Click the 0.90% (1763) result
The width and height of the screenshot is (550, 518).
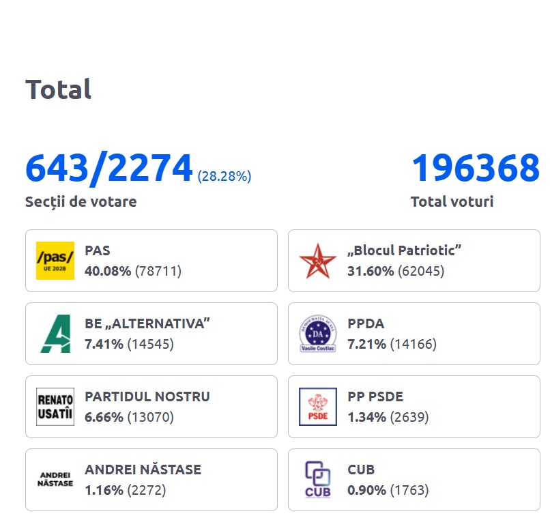click(388, 490)
